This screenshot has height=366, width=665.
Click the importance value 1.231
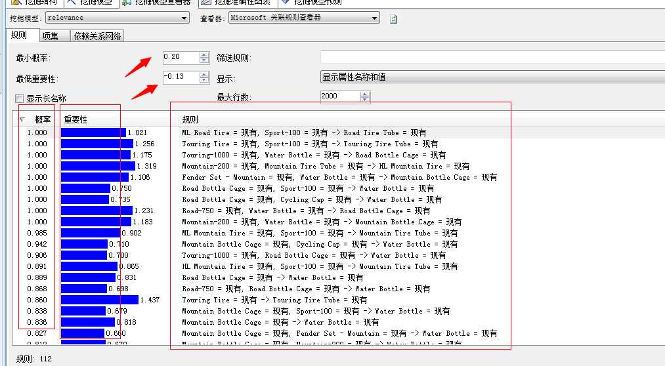coord(144,211)
